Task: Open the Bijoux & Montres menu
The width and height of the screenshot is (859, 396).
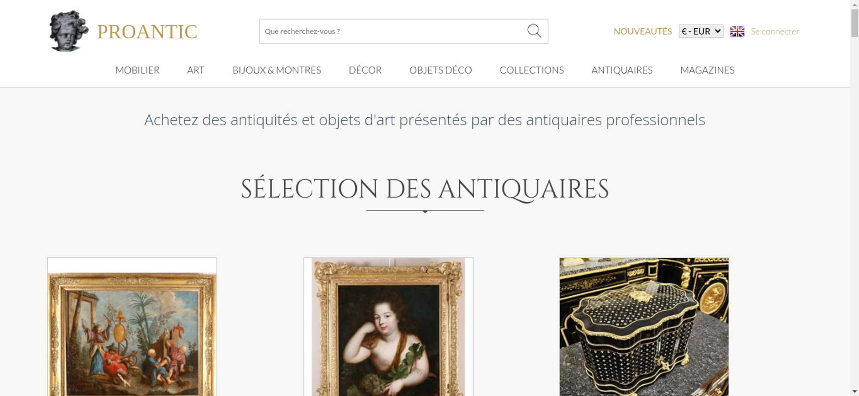Action: pos(277,70)
